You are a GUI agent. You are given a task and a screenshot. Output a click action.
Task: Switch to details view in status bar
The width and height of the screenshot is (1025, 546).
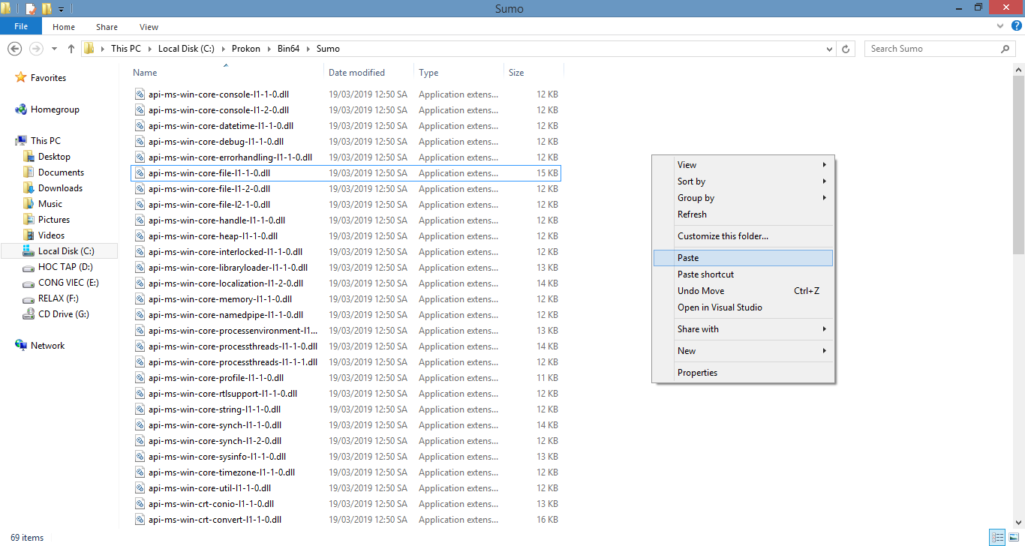[x=997, y=538]
